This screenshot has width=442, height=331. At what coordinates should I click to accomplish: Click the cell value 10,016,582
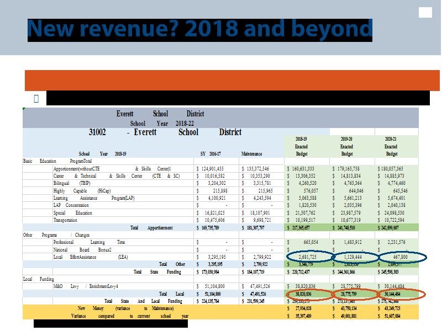(214, 176)
